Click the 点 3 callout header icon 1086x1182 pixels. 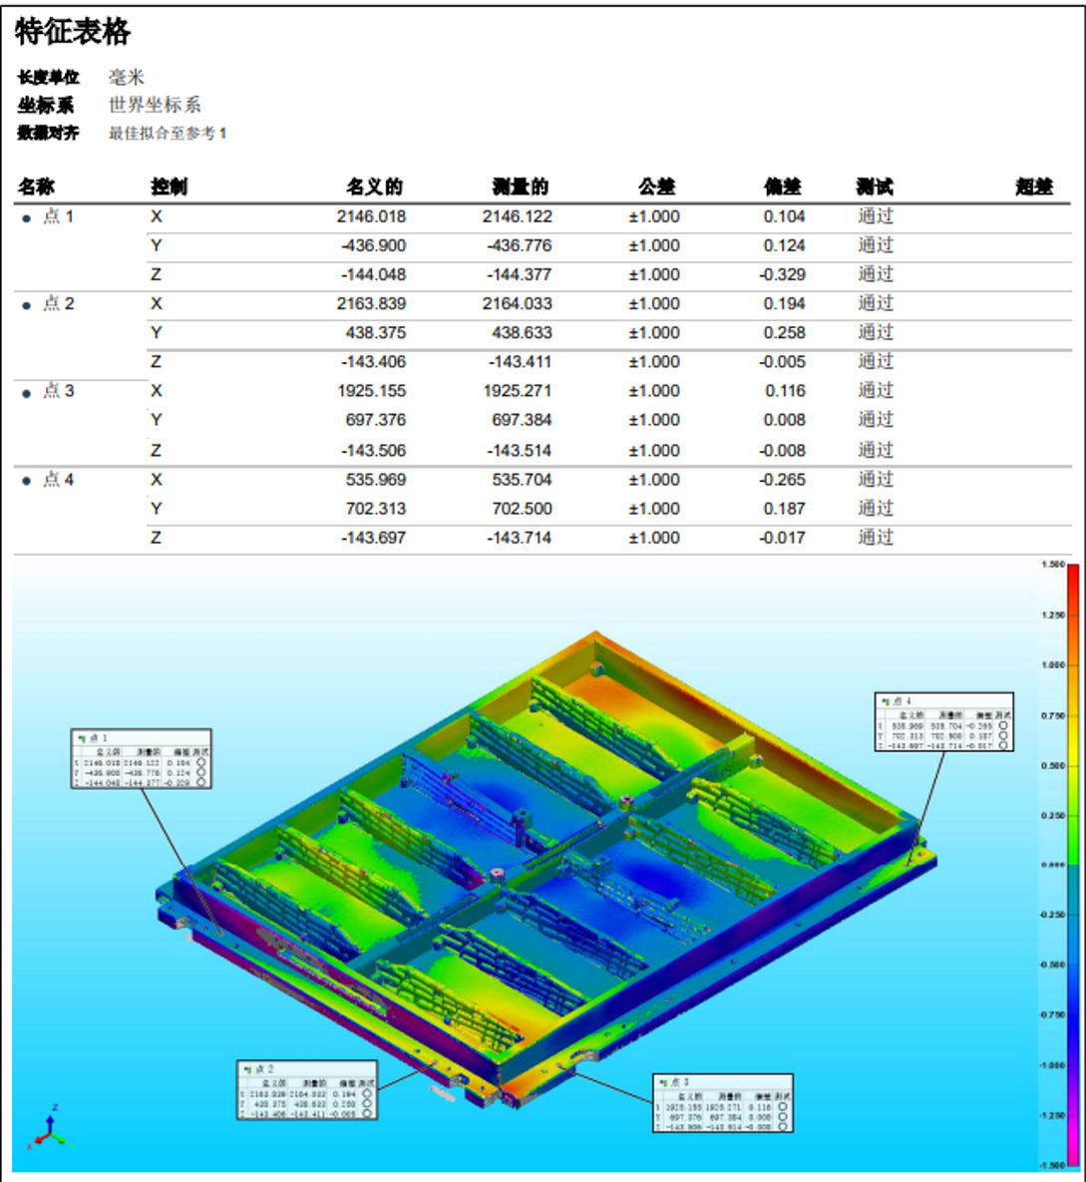pos(663,1082)
